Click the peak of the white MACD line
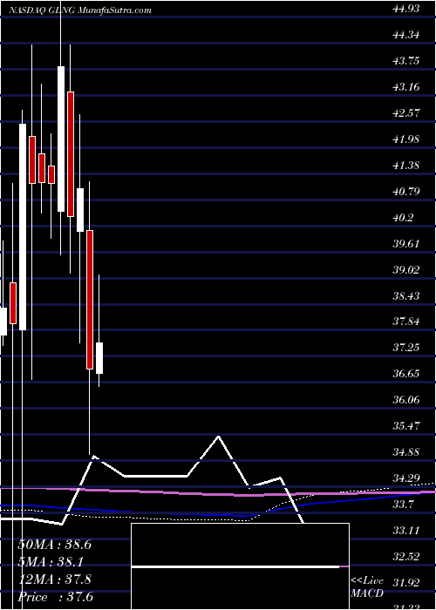The image size is (436, 610). pyautogui.click(x=218, y=437)
